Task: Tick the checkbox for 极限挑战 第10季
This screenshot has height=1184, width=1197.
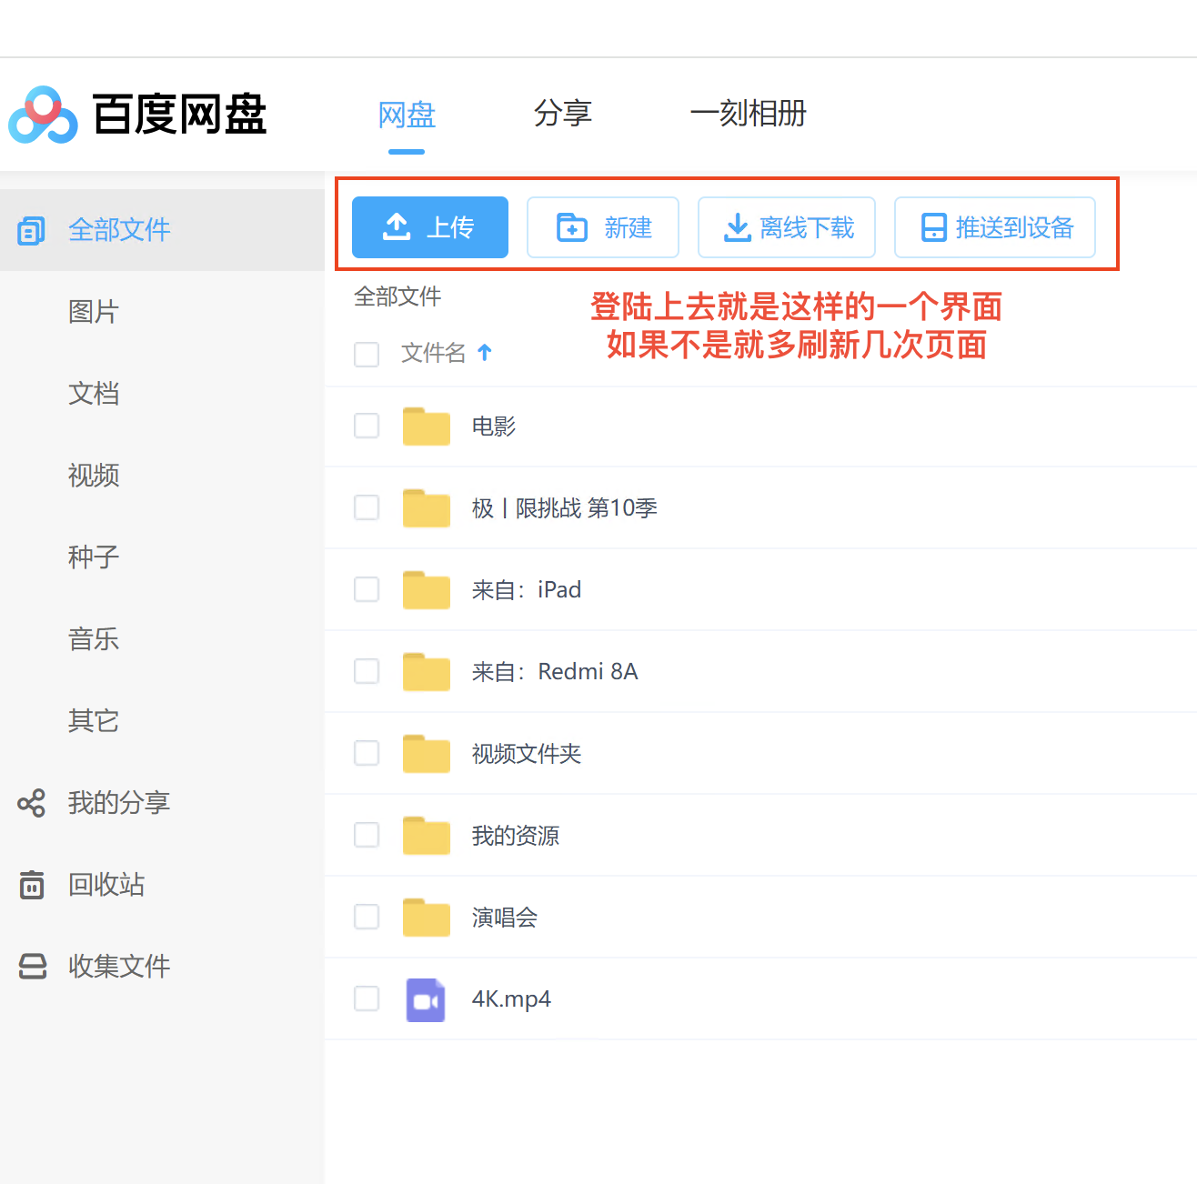Action: click(367, 507)
